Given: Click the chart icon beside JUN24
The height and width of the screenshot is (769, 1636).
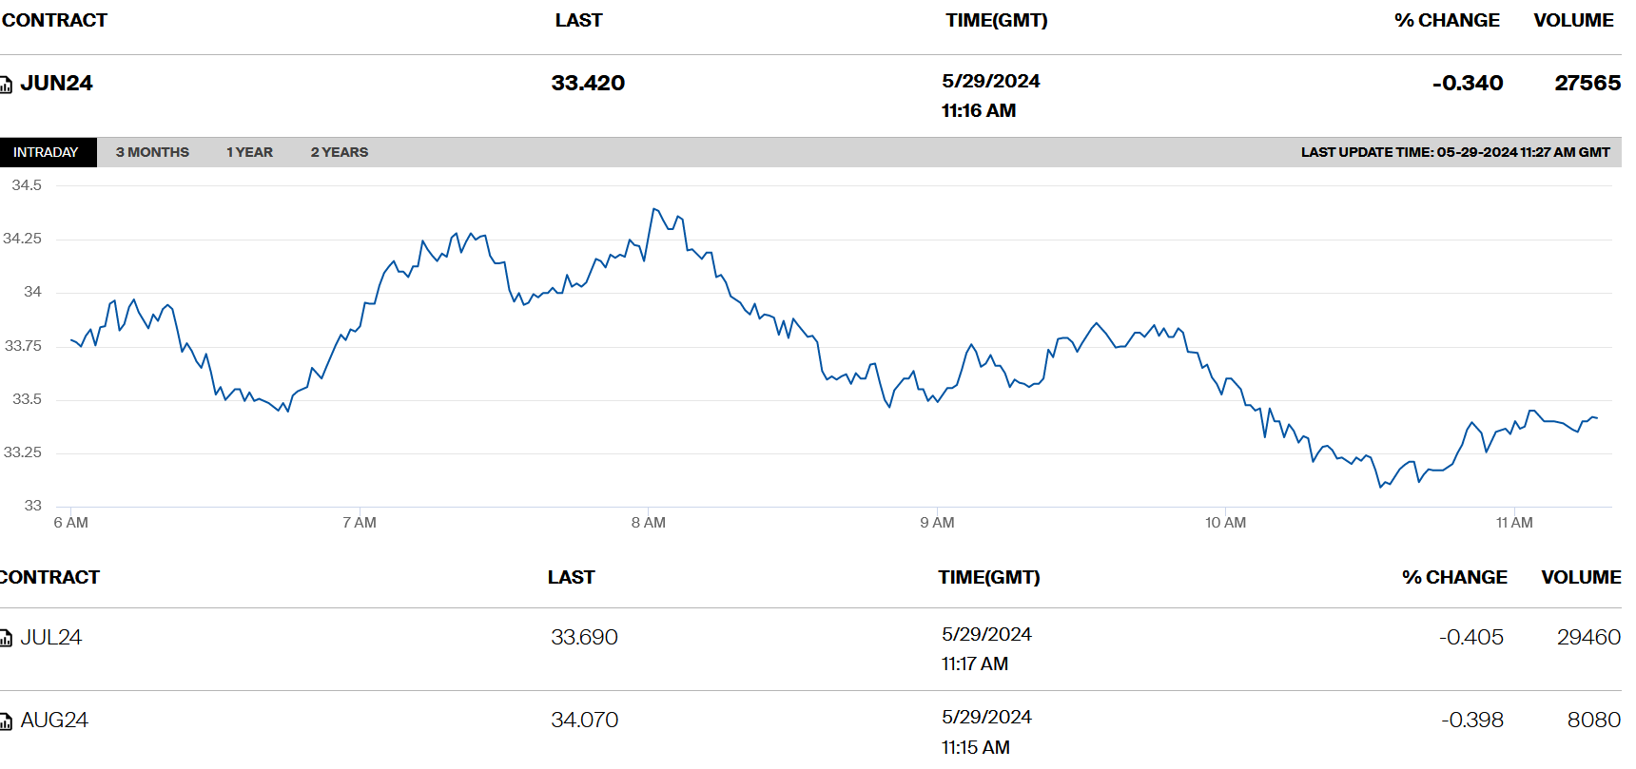Looking at the screenshot, I should 6,85.
